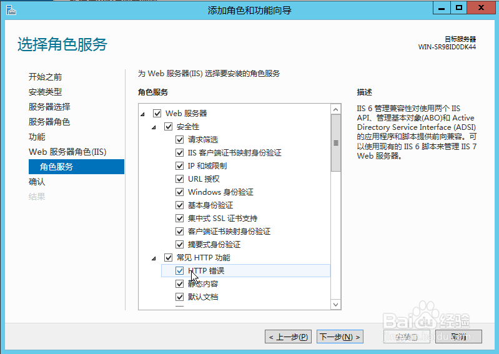Go to the 安装类型 wizard step
Image resolution: width=499 pixels, height=354 pixels.
click(x=45, y=92)
